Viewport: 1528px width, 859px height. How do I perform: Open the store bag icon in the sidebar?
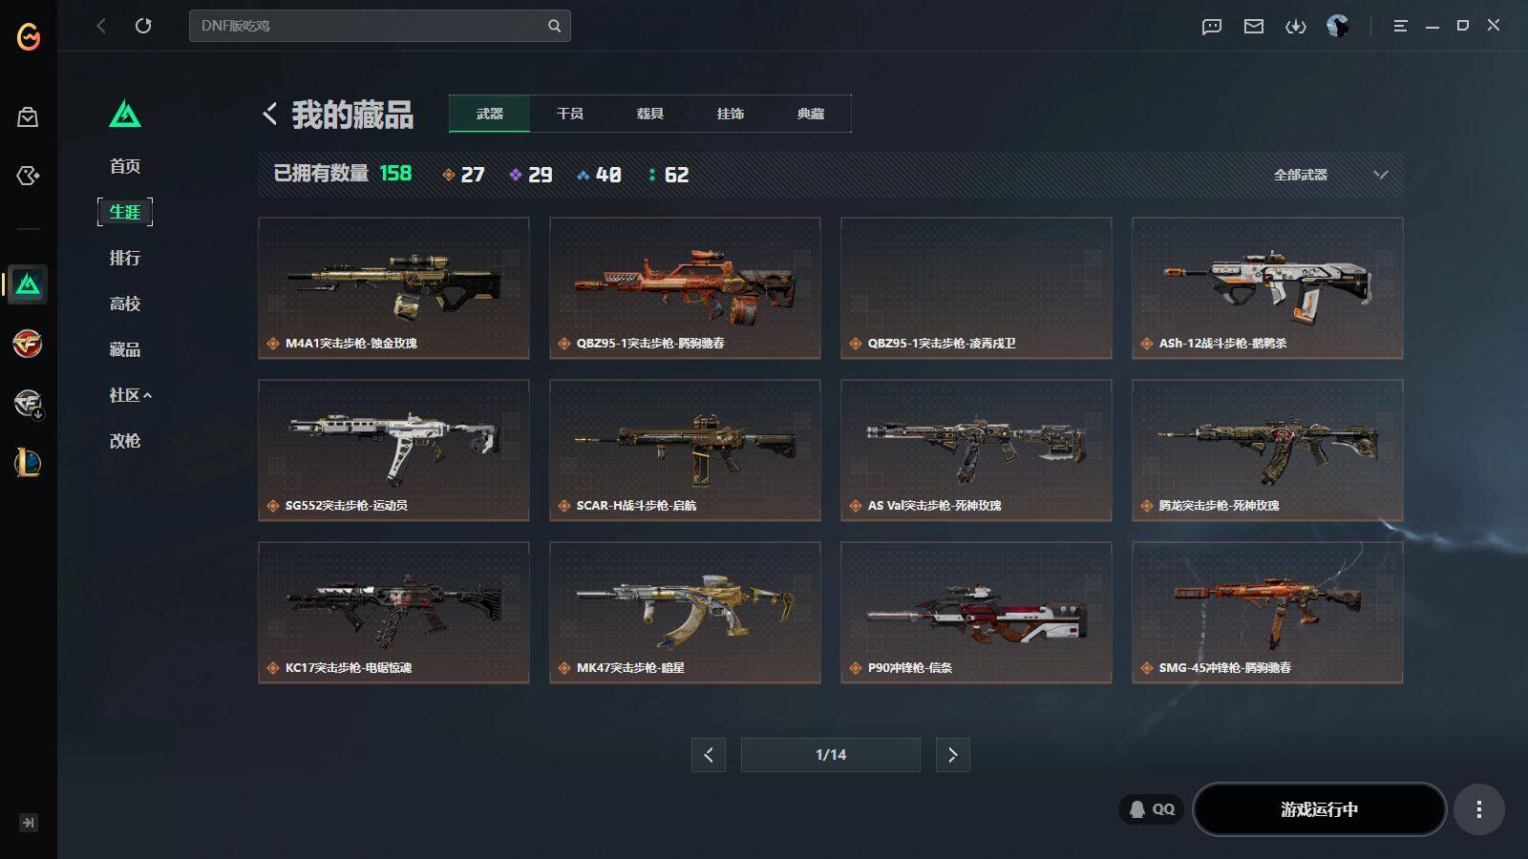click(28, 117)
